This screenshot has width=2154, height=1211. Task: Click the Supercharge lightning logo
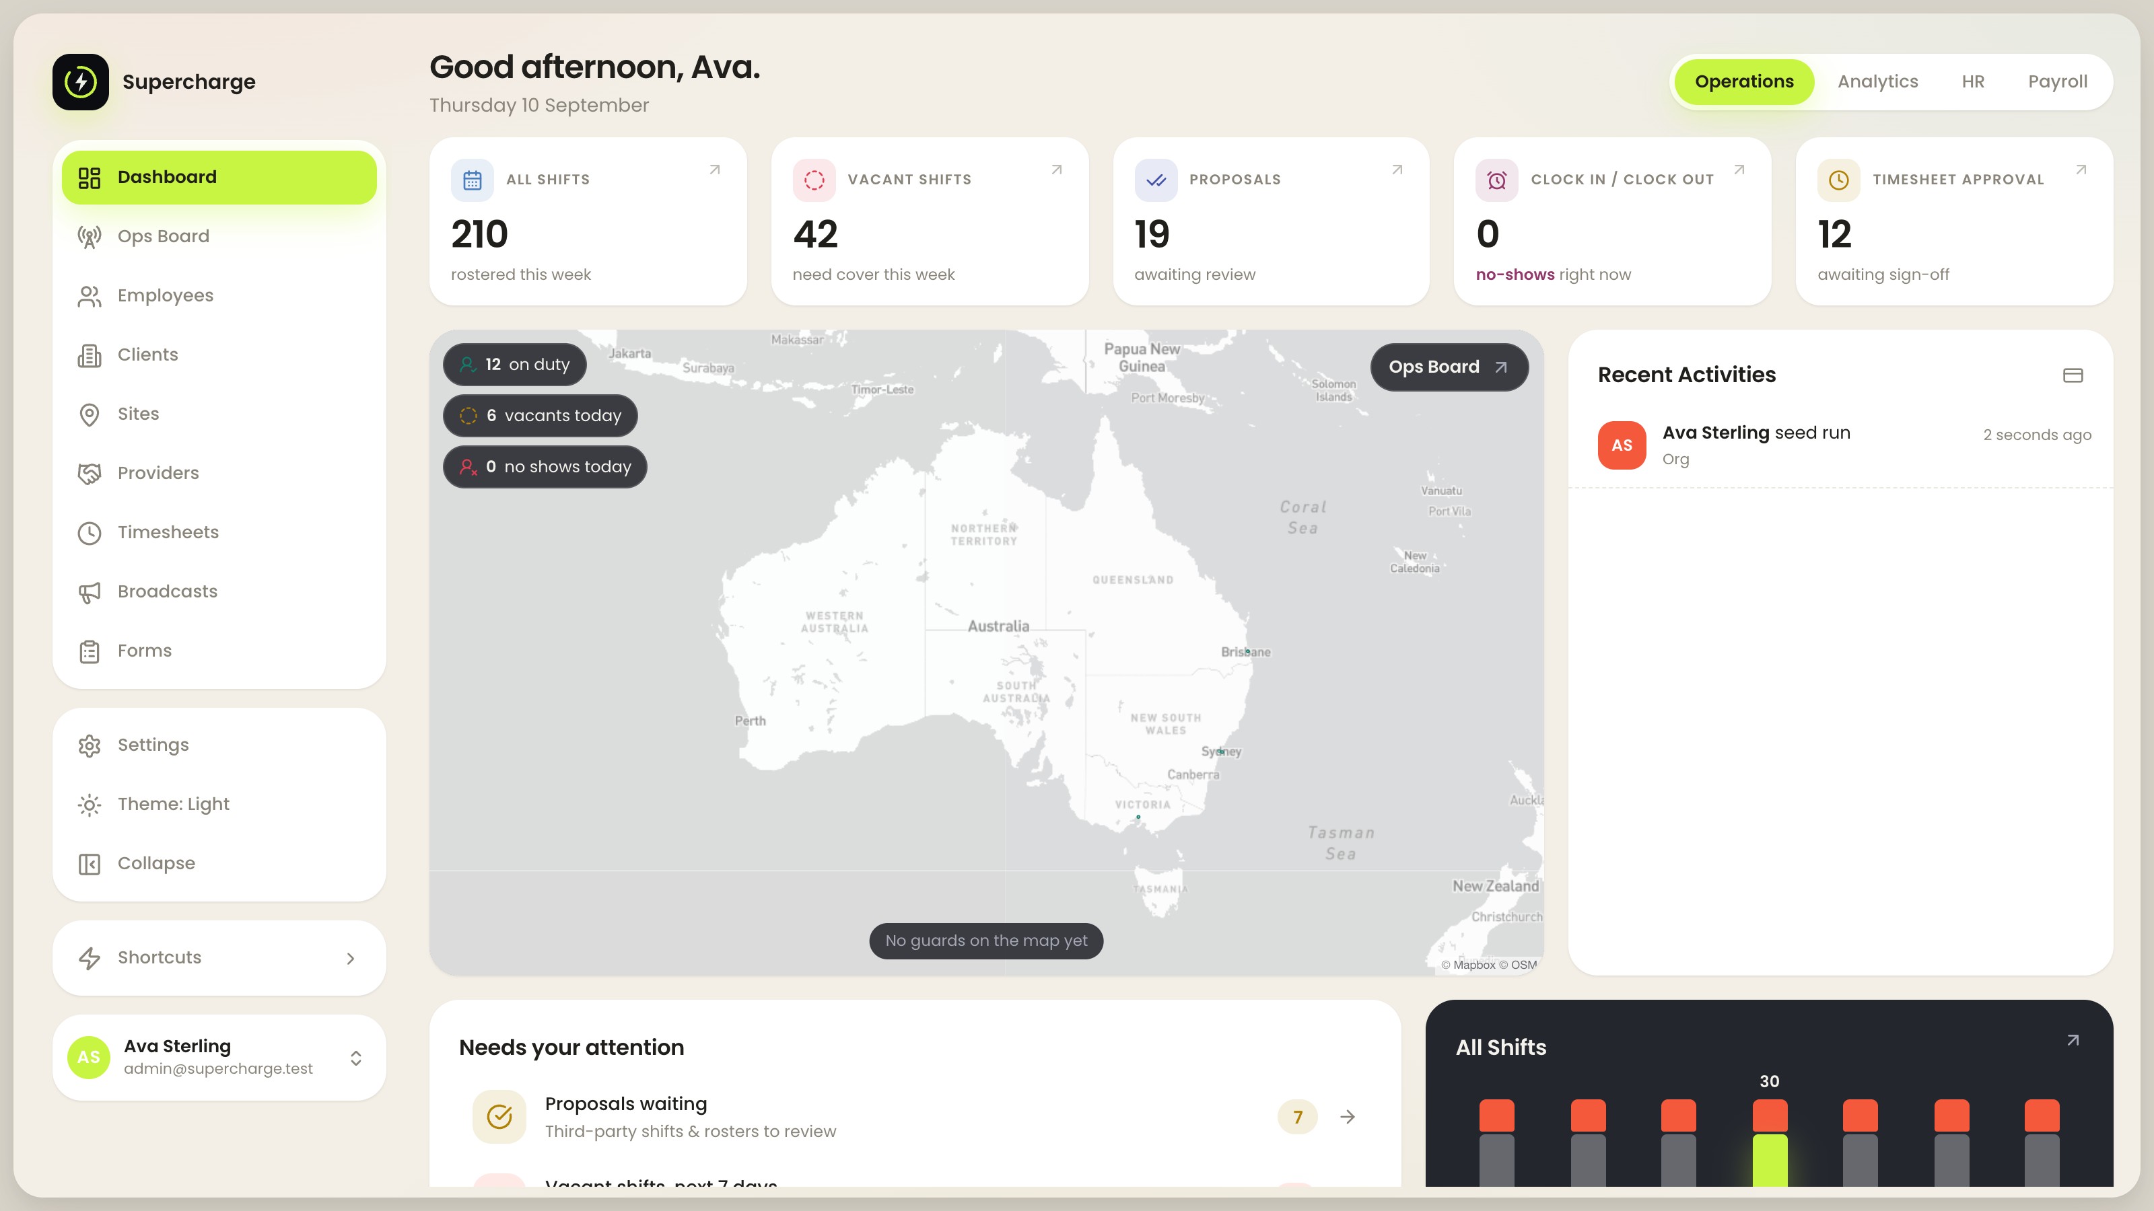(81, 82)
